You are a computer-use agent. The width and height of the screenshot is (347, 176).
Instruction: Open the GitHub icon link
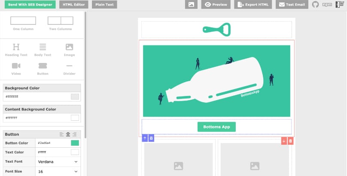(315, 5)
